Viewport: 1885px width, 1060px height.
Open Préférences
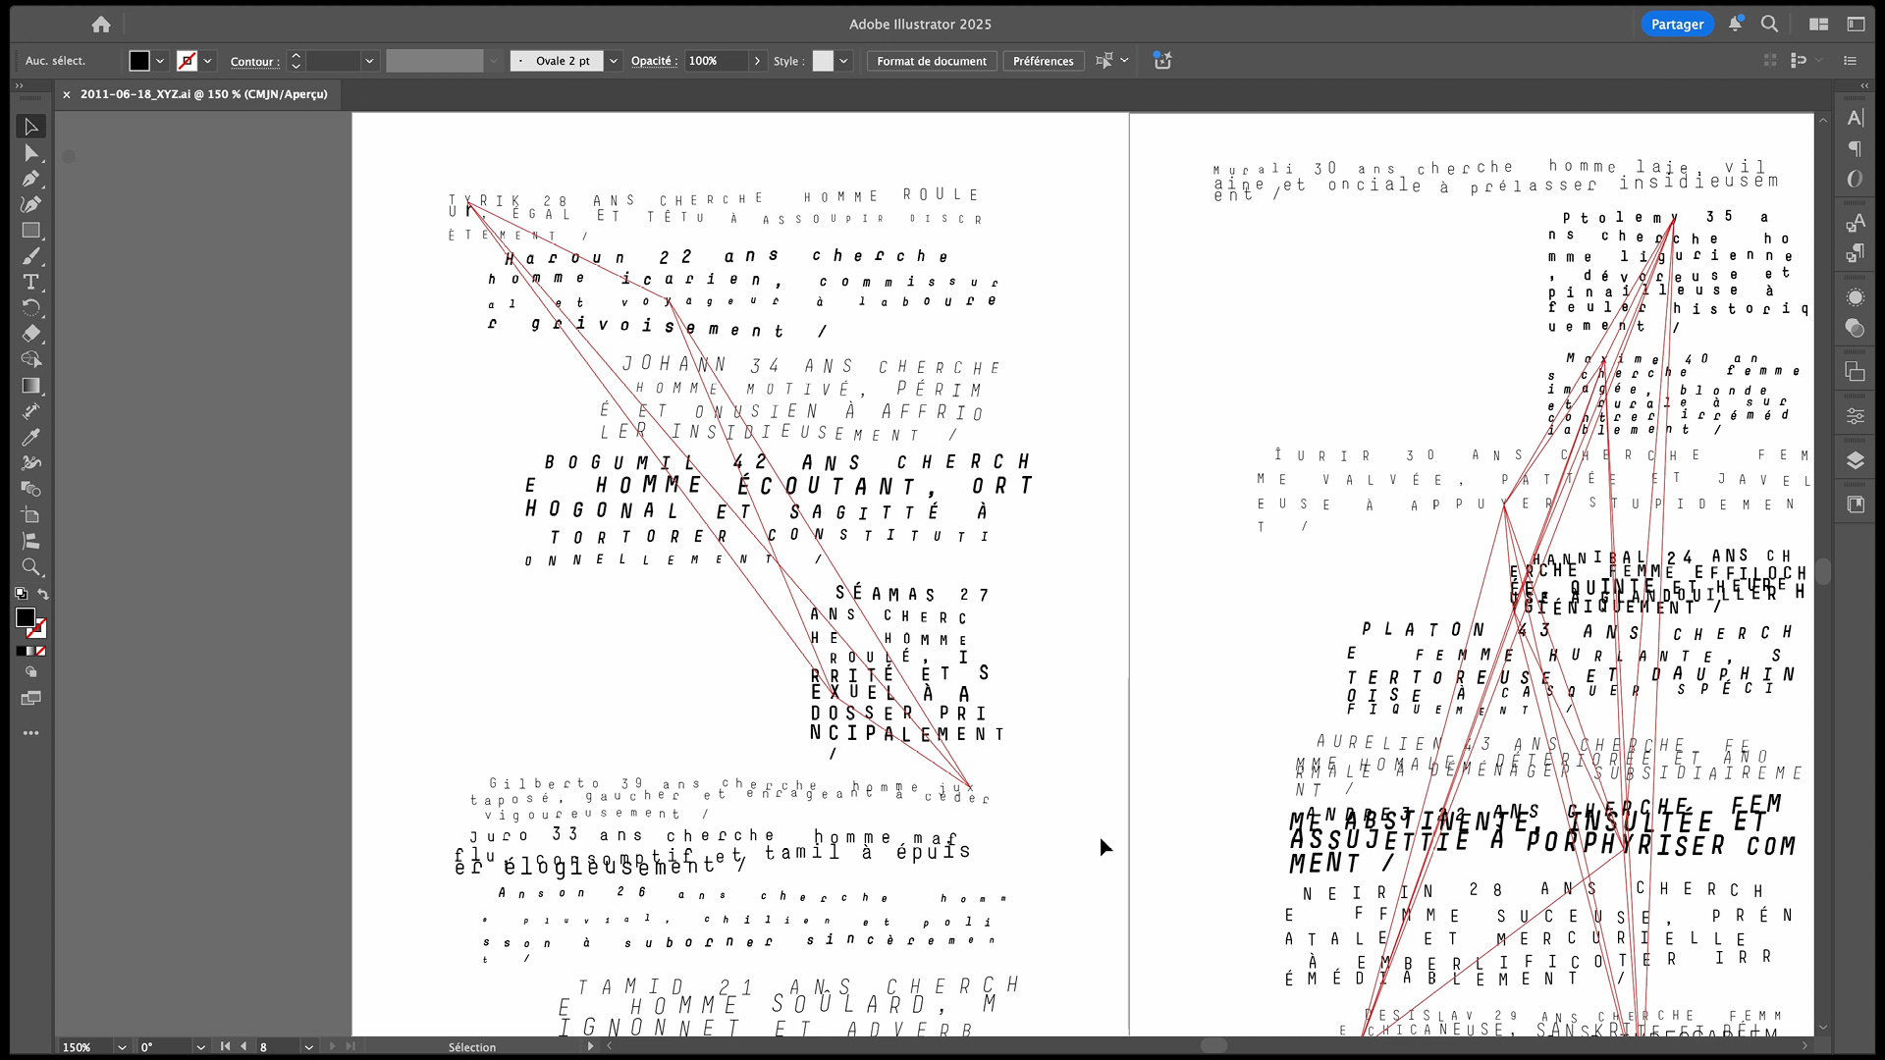(x=1043, y=61)
